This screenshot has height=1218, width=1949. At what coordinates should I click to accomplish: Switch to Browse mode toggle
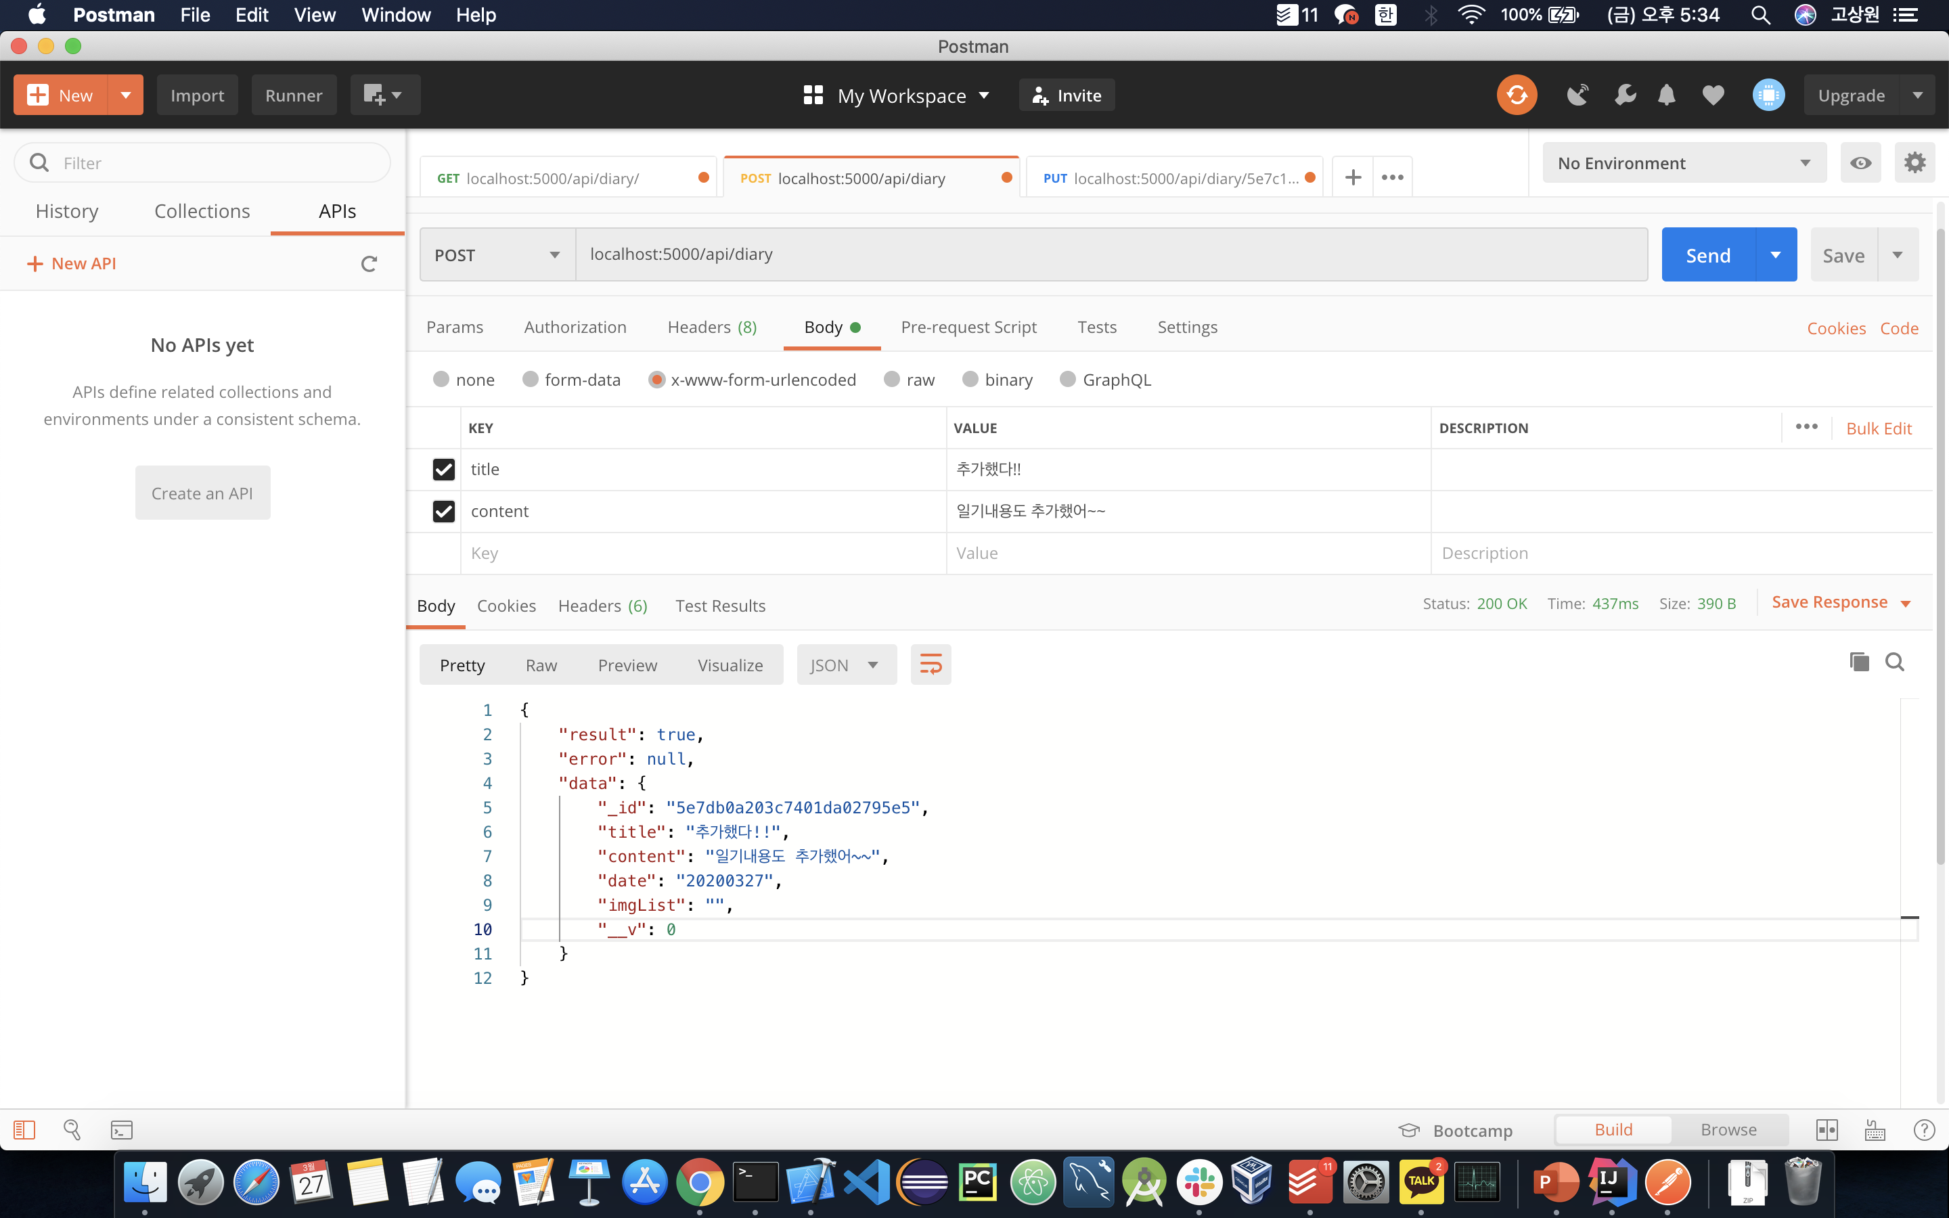coord(1728,1129)
